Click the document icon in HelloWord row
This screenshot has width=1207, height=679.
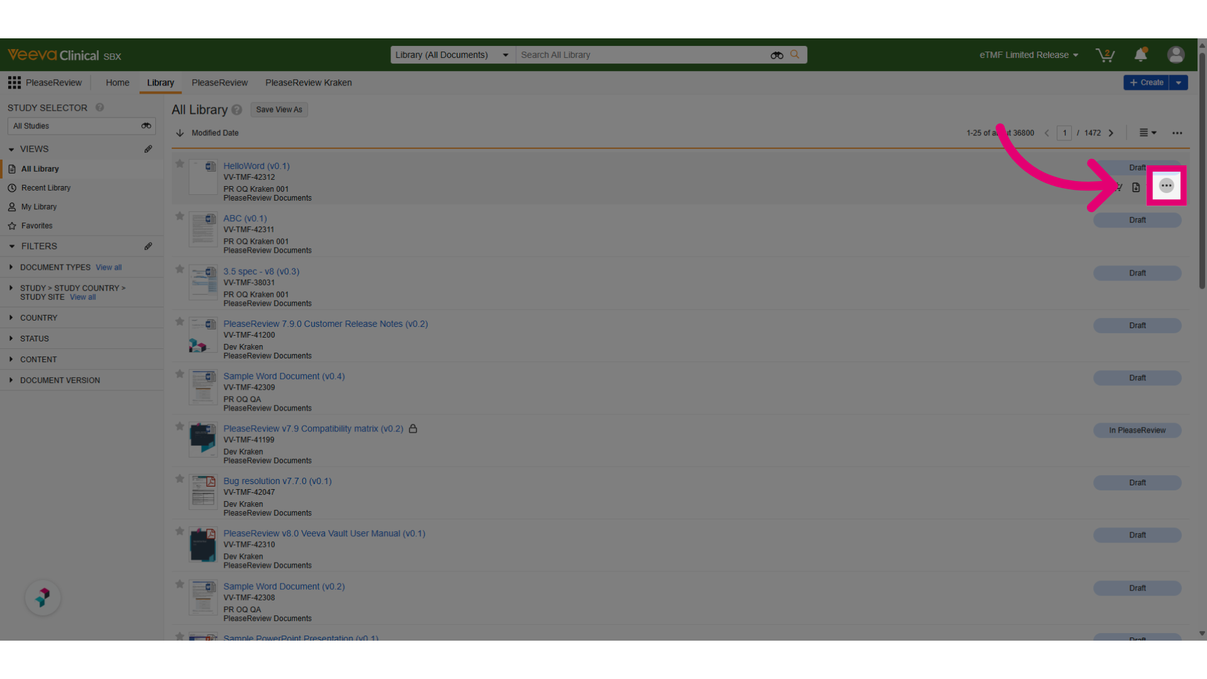1136,187
